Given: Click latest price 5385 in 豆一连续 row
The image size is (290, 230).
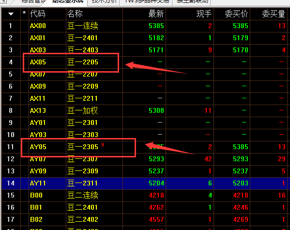Looking at the screenshot, I should tap(156, 26).
